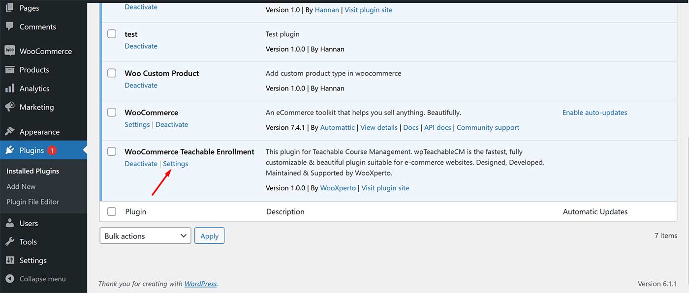The width and height of the screenshot is (689, 293).
Task: Click the Products box icon
Action: click(x=9, y=70)
